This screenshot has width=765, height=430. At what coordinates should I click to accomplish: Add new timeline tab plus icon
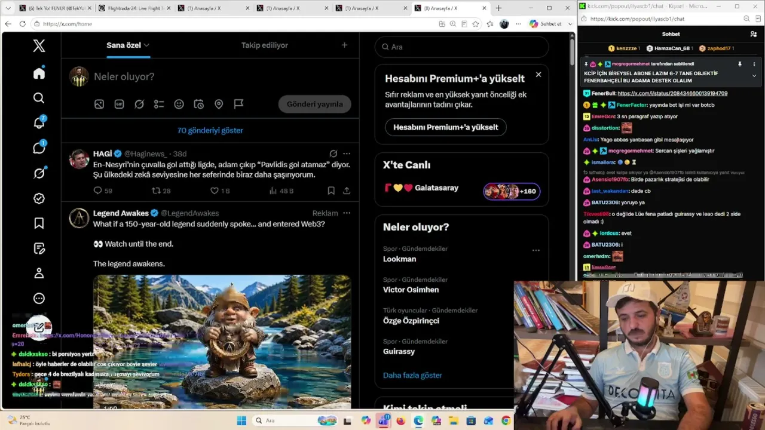(x=344, y=45)
